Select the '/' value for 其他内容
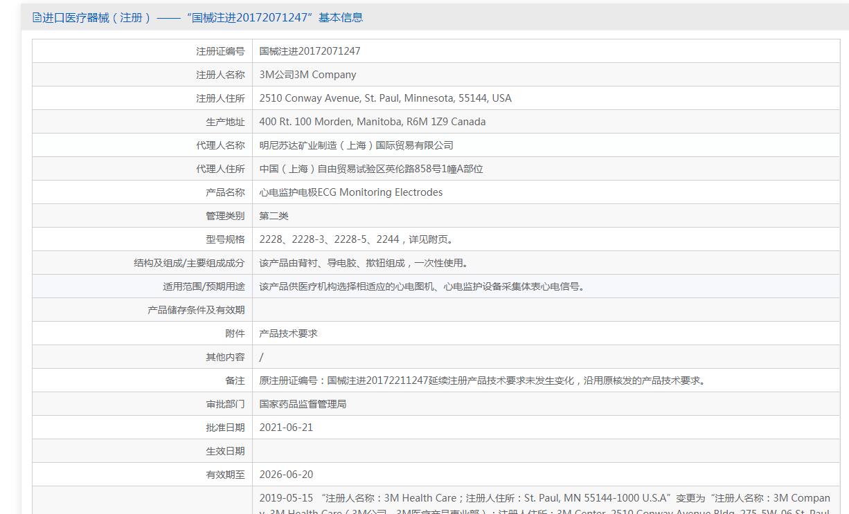 [x=262, y=357]
